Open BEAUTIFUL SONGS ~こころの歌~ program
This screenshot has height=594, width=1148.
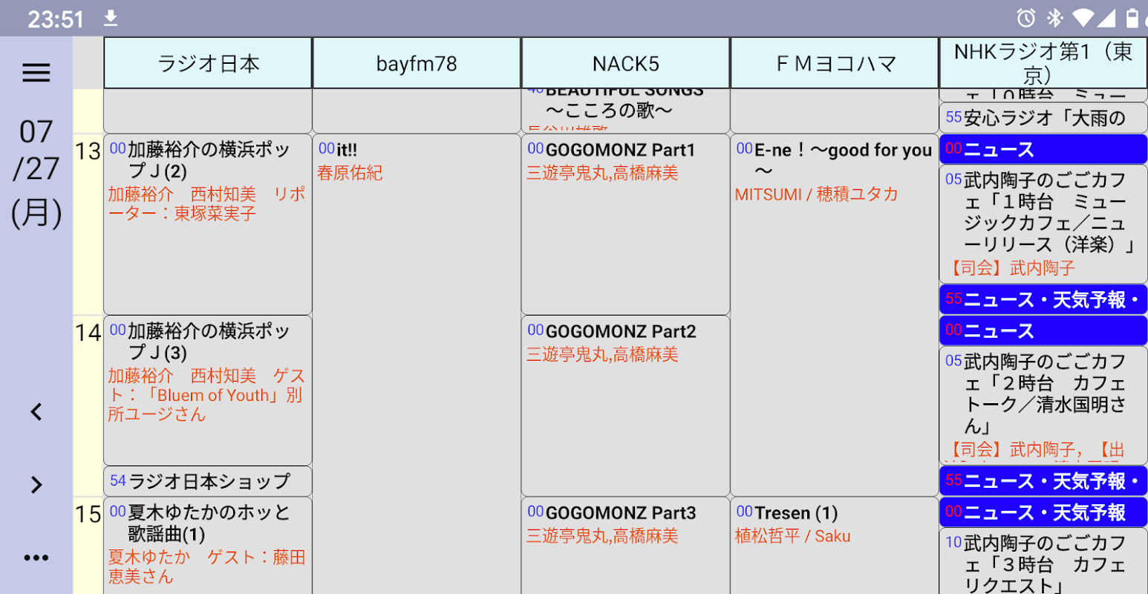[x=625, y=111]
